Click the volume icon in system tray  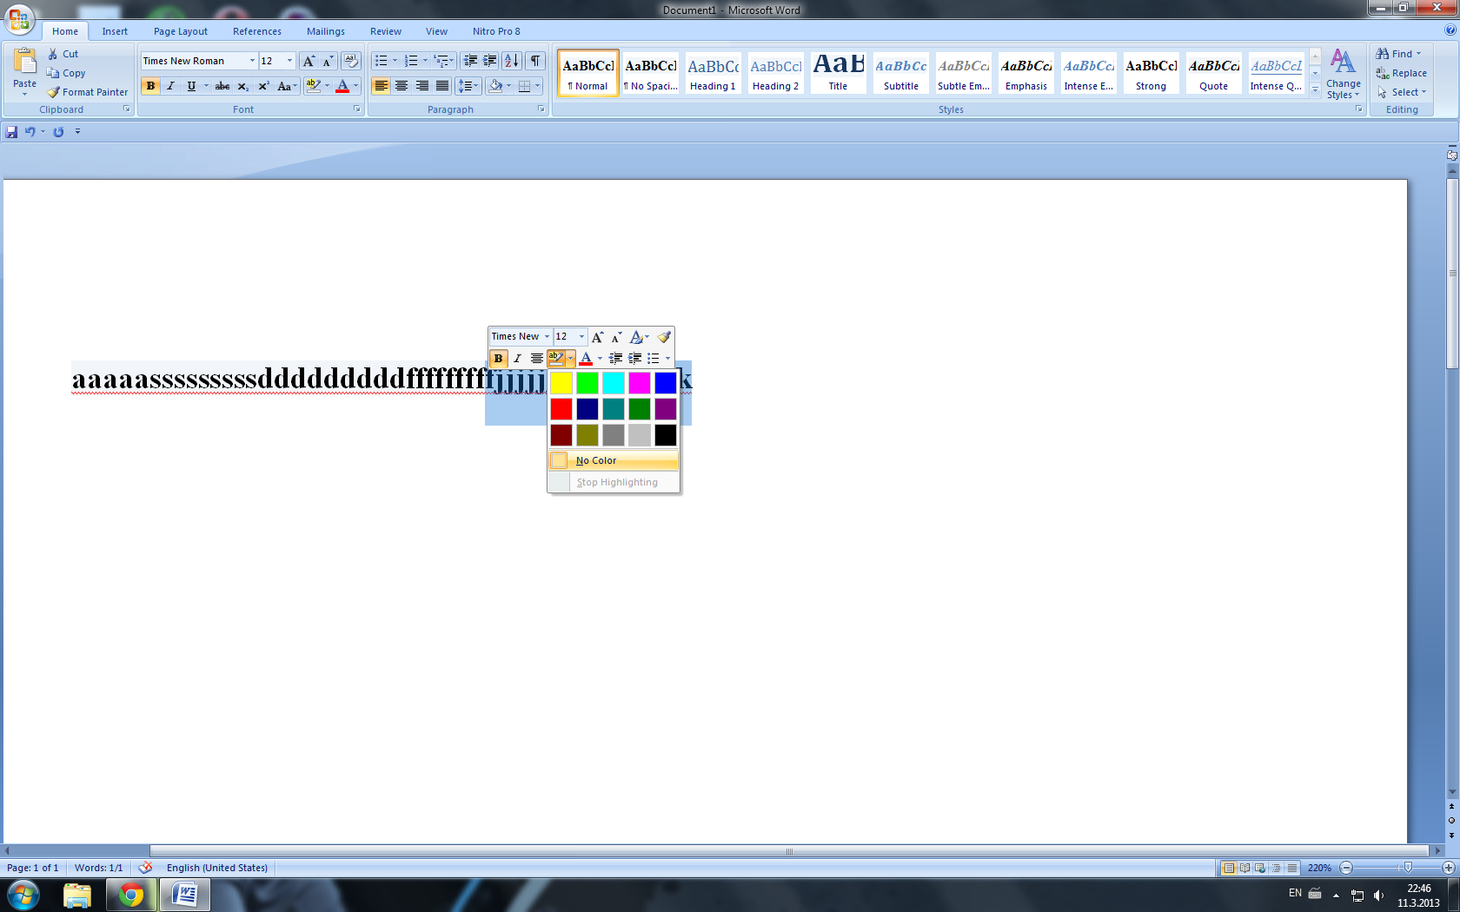point(1379,895)
